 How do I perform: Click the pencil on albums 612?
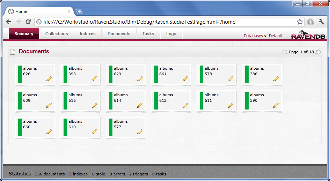(x=185, y=105)
